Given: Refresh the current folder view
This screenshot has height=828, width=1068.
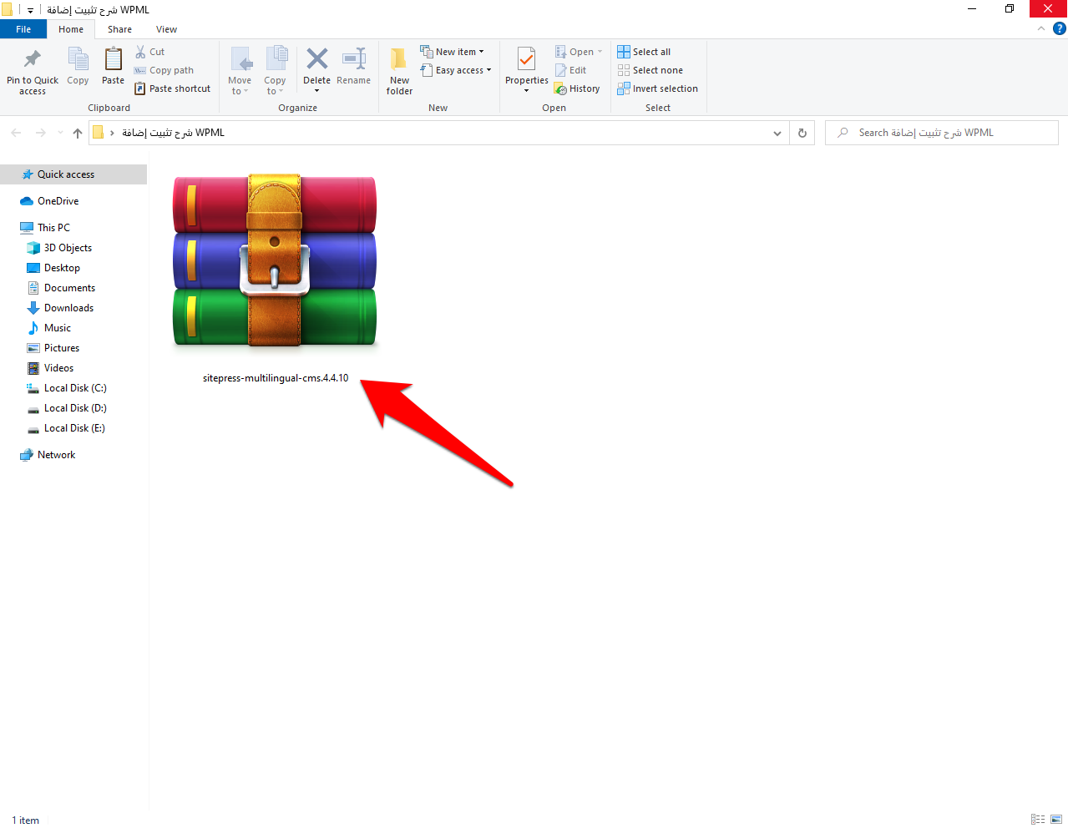Looking at the screenshot, I should point(802,133).
